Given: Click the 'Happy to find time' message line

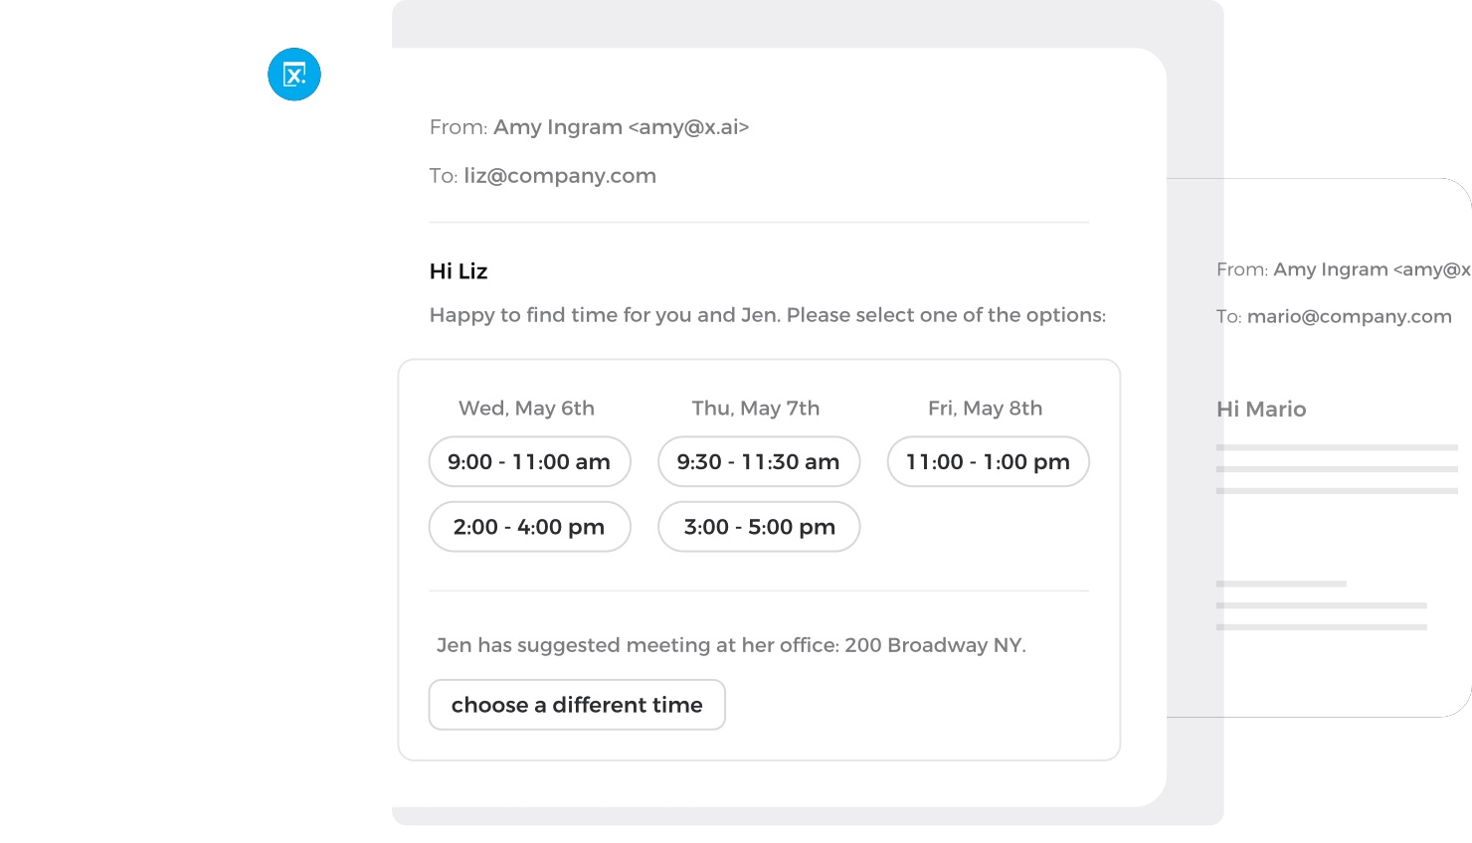Looking at the screenshot, I should 767,315.
